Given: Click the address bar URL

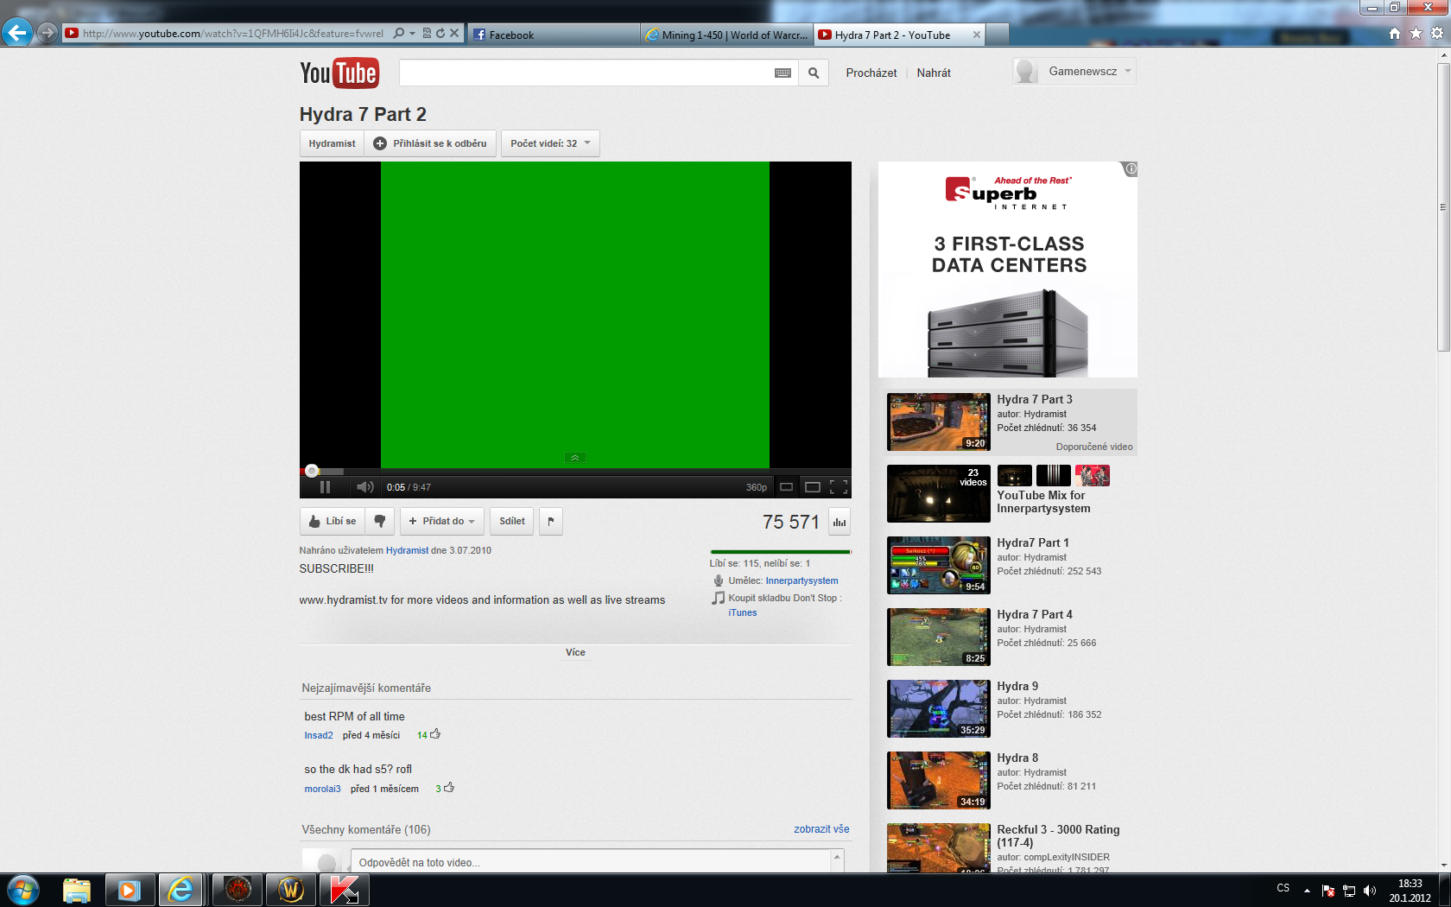Looking at the screenshot, I should pyautogui.click(x=233, y=34).
